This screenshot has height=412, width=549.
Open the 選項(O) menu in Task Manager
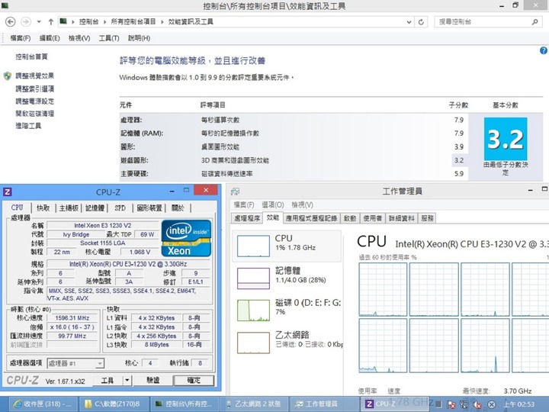click(273, 204)
